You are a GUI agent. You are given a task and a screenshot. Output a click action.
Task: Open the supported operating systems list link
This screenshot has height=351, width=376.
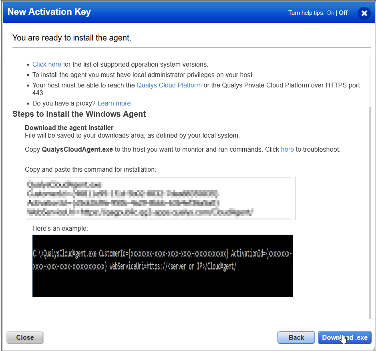(x=46, y=64)
